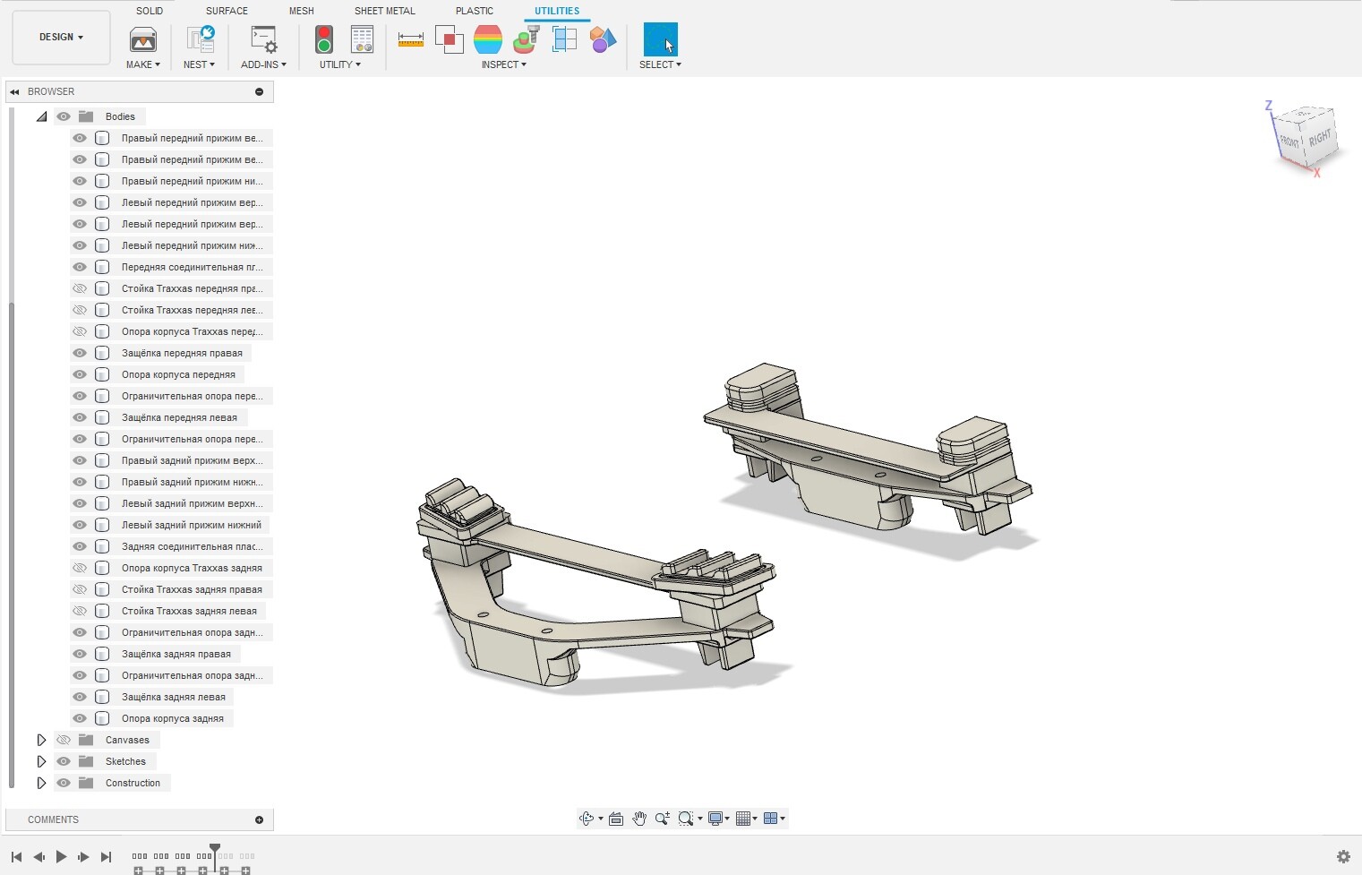Switch to the PLASTIC tab
The width and height of the screenshot is (1362, 875).
(475, 11)
